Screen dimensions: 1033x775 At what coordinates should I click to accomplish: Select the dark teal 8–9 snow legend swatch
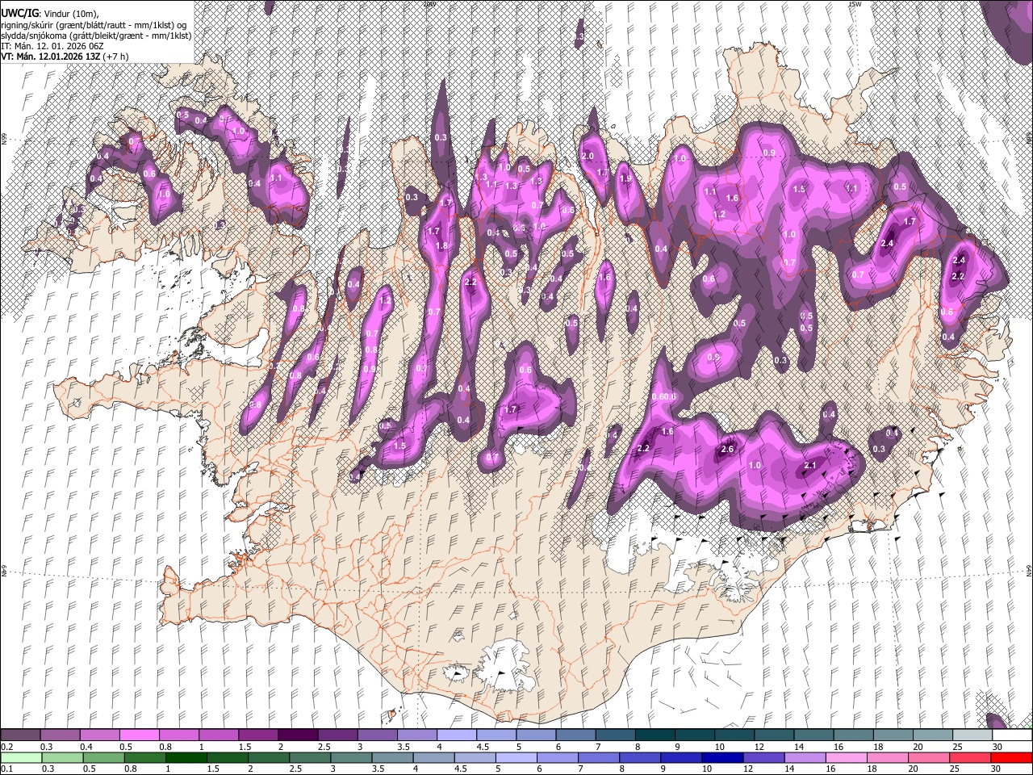point(655,735)
